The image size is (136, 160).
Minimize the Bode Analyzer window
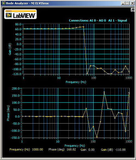123,3
